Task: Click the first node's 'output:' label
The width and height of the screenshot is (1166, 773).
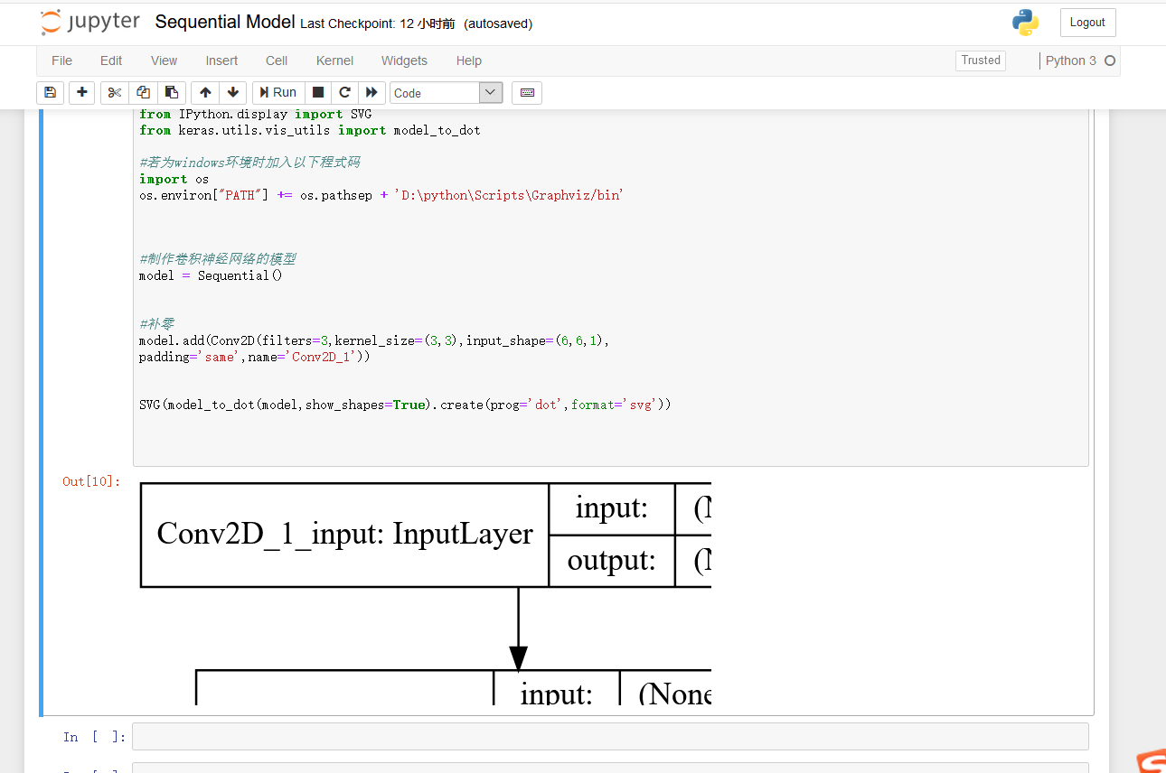Action: (611, 561)
